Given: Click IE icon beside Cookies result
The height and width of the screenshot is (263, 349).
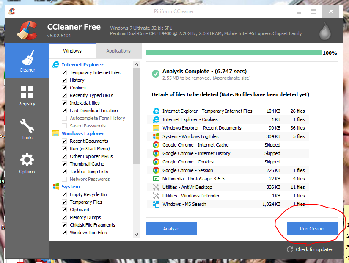Looking at the screenshot, I should click(x=156, y=119).
